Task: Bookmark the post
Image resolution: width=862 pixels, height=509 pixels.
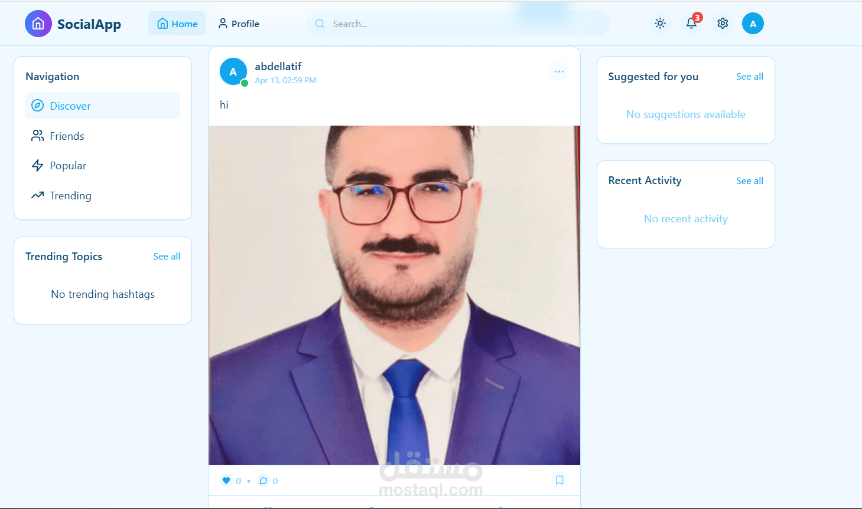Action: pos(560,481)
